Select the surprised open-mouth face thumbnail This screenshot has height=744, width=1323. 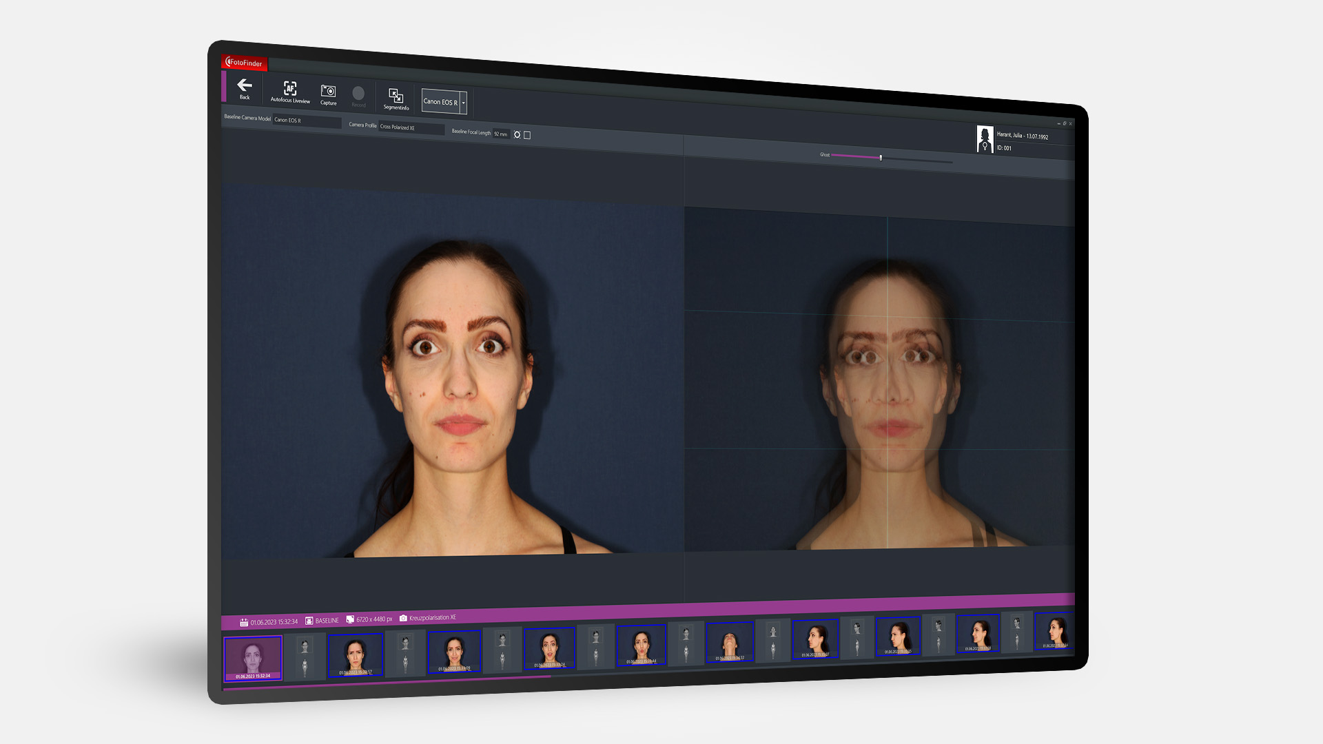point(549,648)
